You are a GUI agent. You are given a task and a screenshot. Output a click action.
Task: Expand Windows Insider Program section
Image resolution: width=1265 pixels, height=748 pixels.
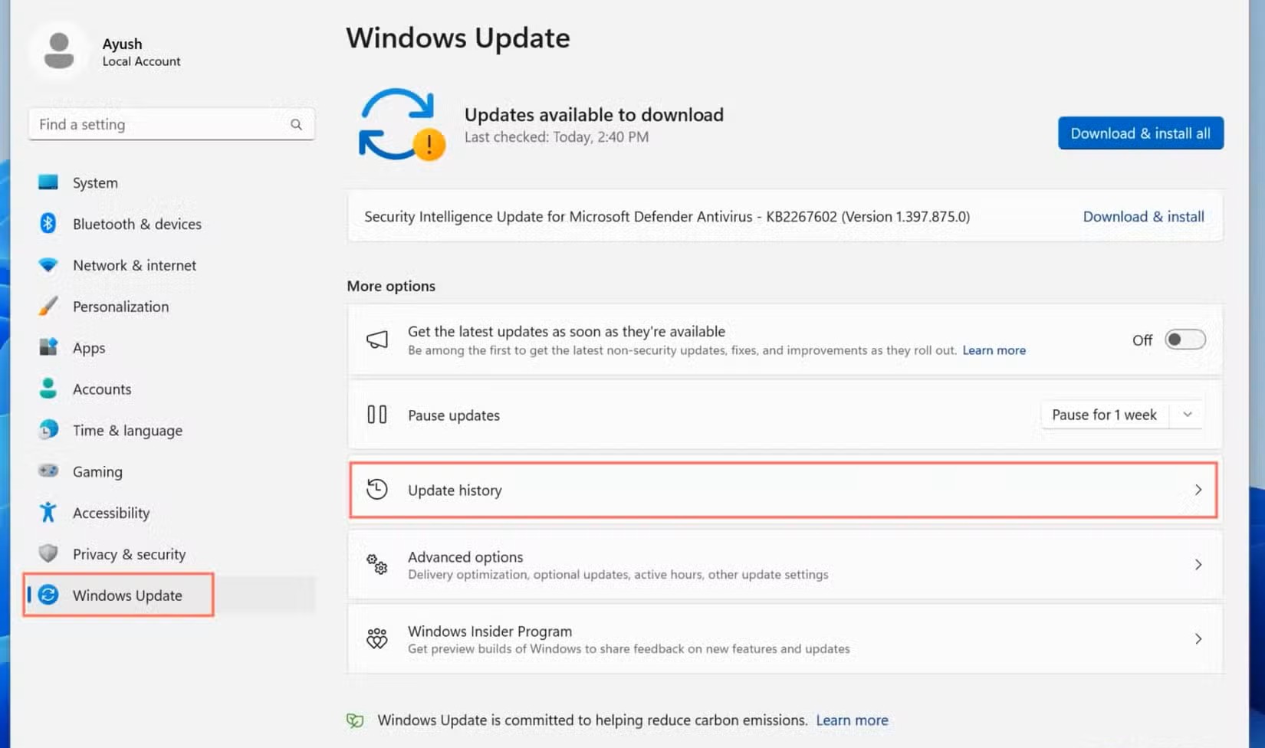pos(1198,638)
